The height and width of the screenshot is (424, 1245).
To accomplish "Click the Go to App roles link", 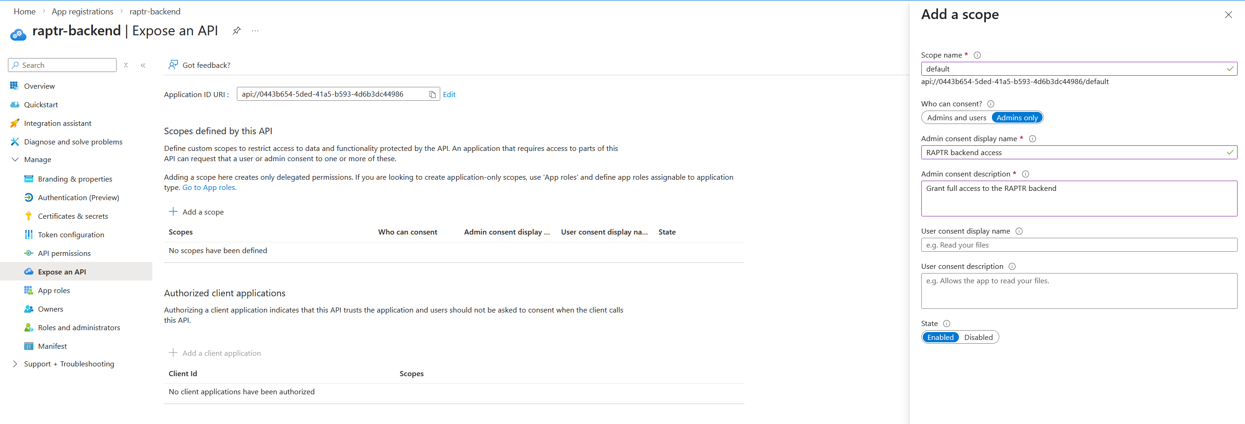I will (209, 188).
